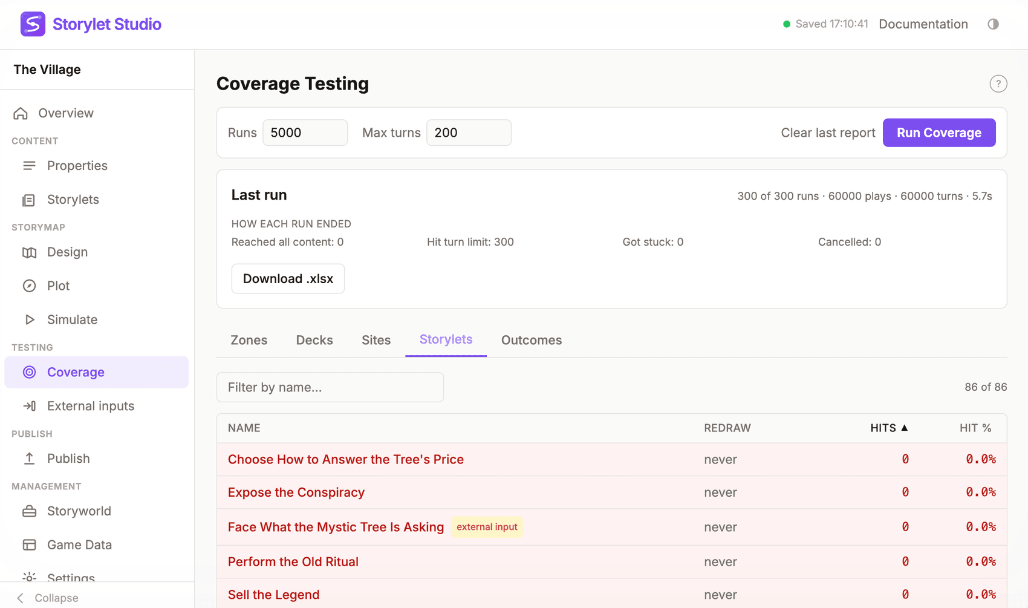Open Sell the Legend storylet row
Viewport: 1028px width, 608px height.
point(611,594)
